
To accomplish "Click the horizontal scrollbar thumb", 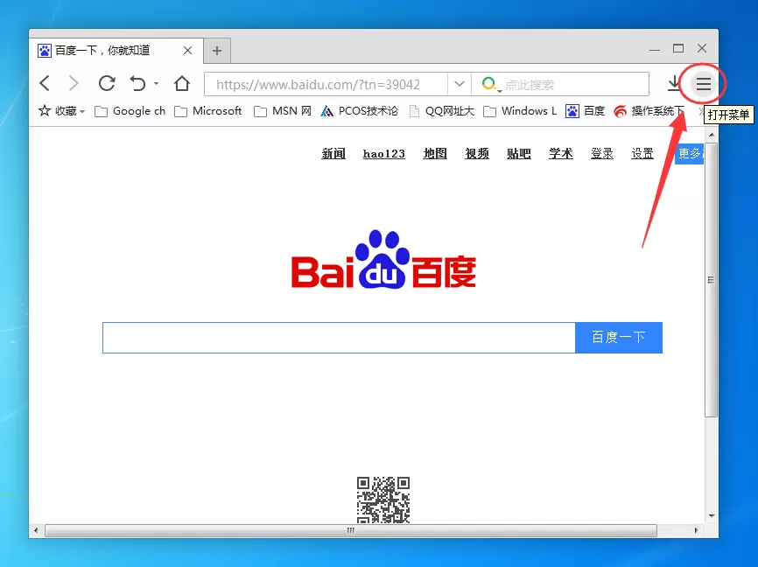I will click(x=351, y=530).
